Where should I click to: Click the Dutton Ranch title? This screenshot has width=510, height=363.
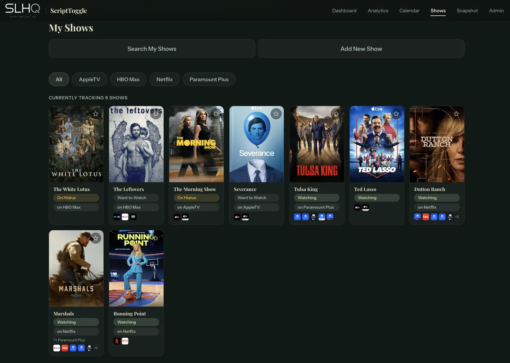[429, 189]
